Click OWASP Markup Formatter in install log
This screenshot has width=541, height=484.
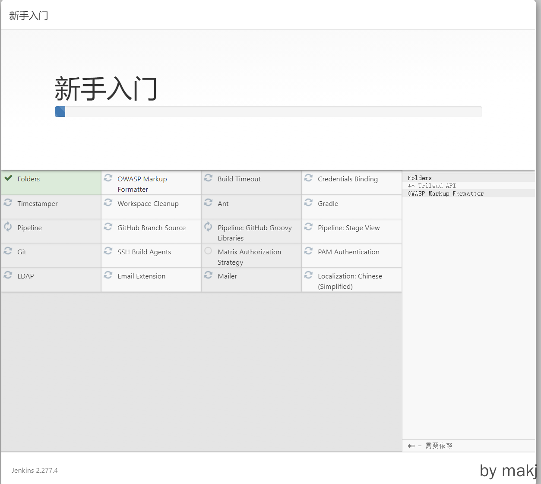click(x=445, y=194)
